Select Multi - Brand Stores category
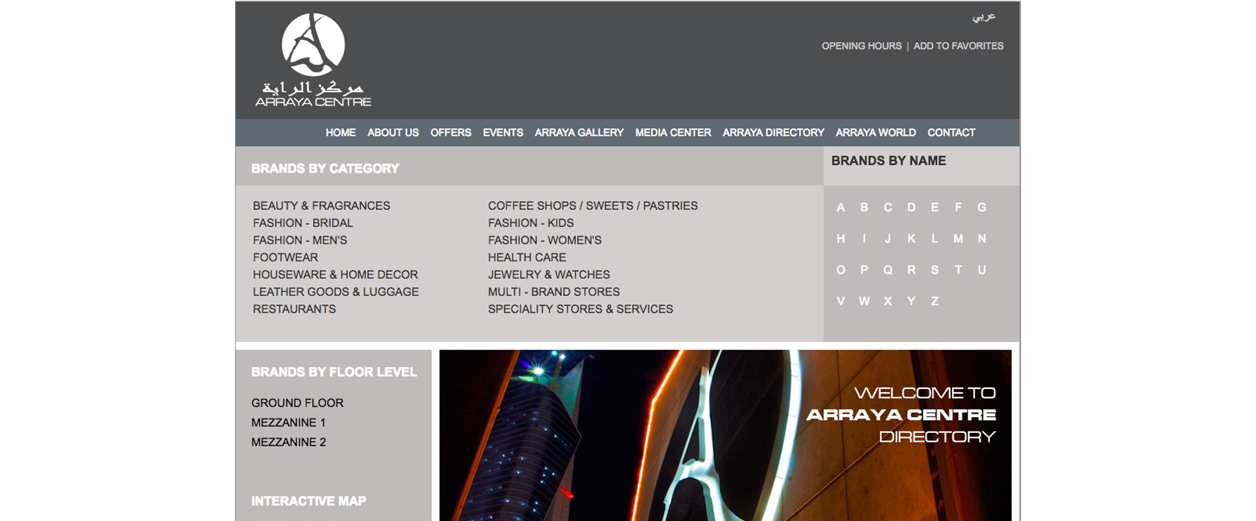The width and height of the screenshot is (1256, 521). (x=554, y=292)
